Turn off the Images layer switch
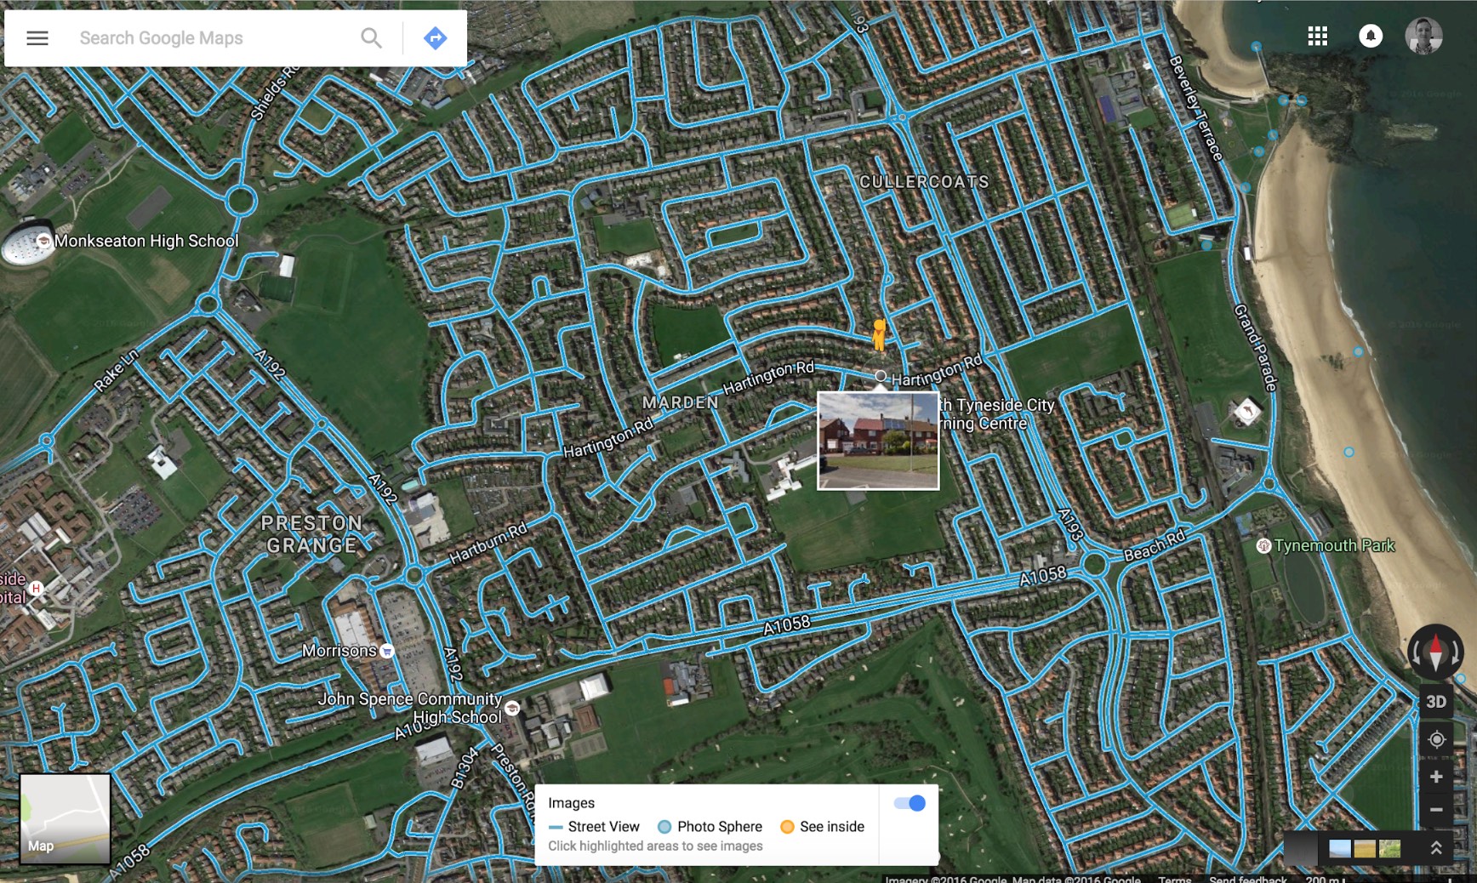This screenshot has height=883, width=1477. pyautogui.click(x=910, y=803)
